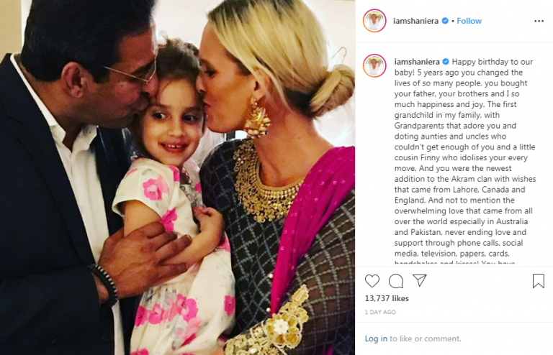Click the word 'likes' under action icons
Image resolution: width=553 pixels, height=355 pixels.
click(x=400, y=298)
